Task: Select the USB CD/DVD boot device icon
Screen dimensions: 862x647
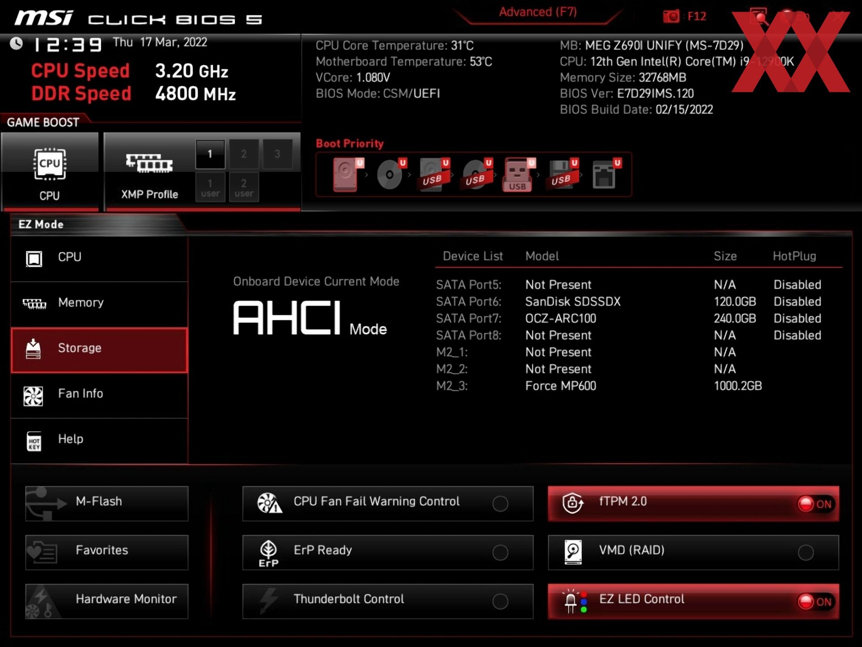Action: [477, 174]
